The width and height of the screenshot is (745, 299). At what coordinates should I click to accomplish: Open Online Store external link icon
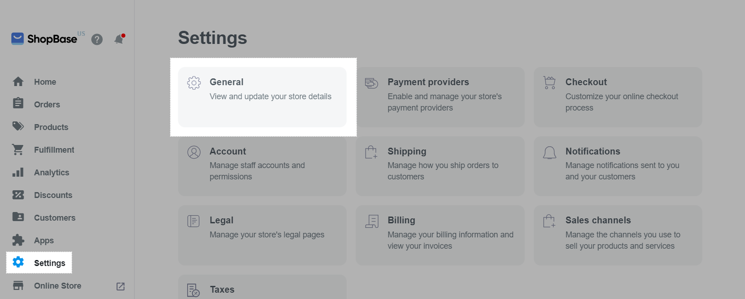click(x=120, y=286)
